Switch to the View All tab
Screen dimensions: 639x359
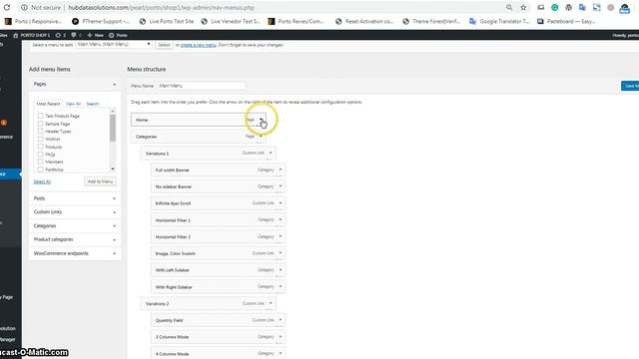pos(73,104)
